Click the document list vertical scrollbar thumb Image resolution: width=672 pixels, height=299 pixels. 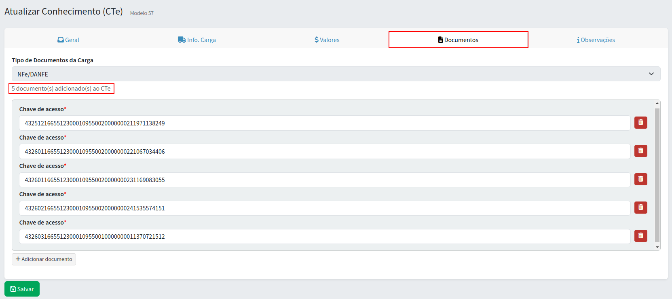[x=657, y=174]
